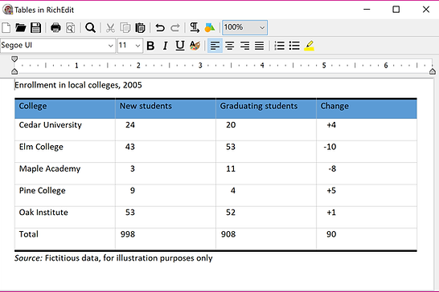Center align the text
Viewport: 439px width, 292px height.
point(230,46)
